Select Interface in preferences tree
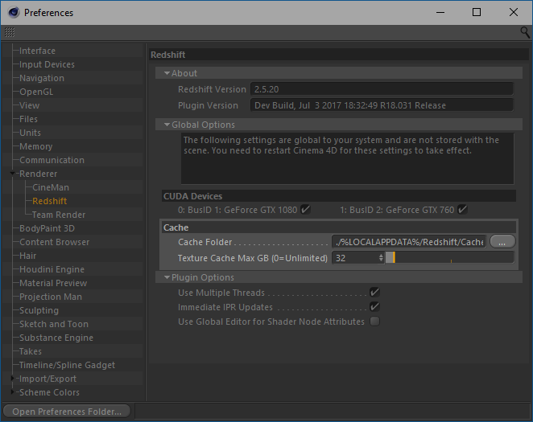The height and width of the screenshot is (422, 533). (37, 51)
